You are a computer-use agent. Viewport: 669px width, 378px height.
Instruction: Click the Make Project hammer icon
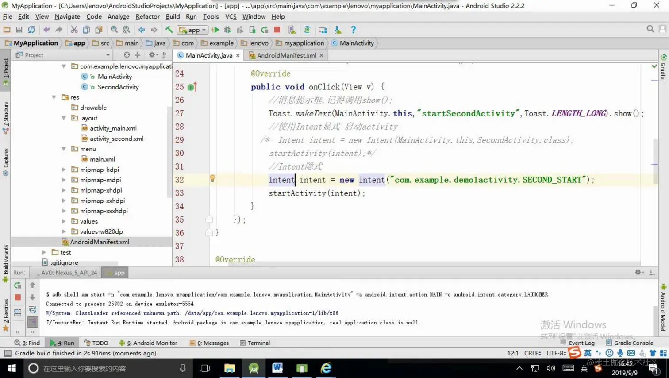[x=169, y=30]
